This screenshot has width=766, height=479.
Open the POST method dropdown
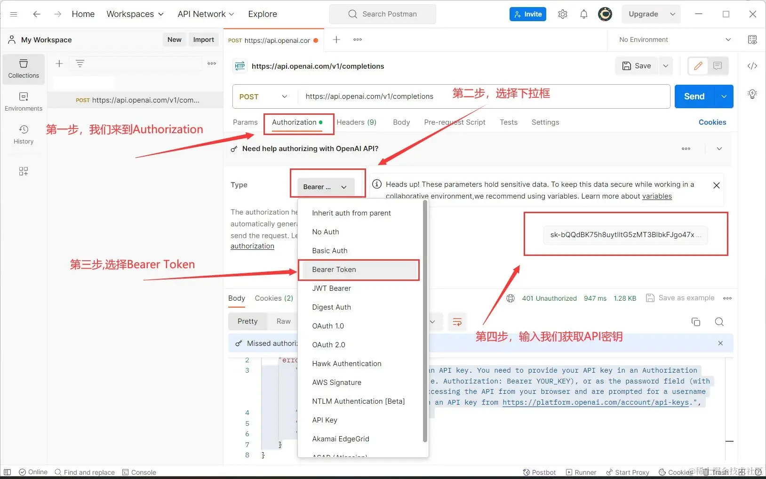(263, 96)
